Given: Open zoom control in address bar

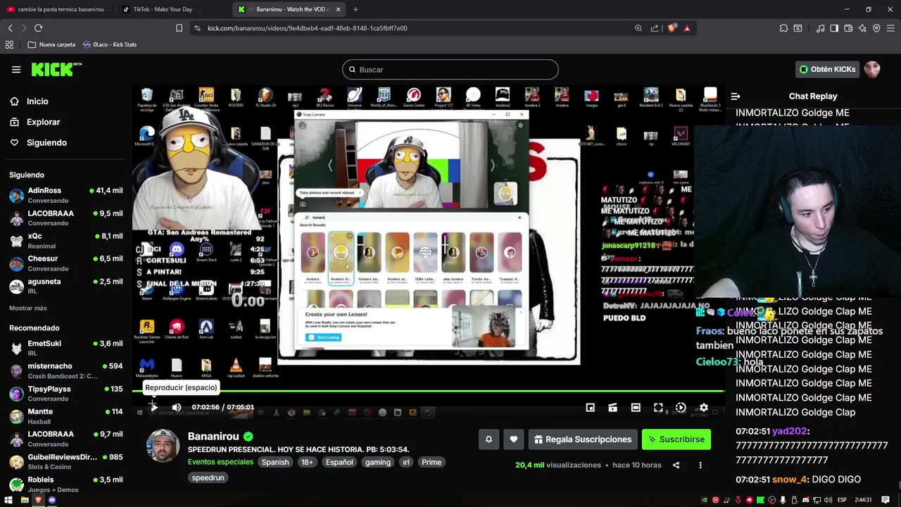Looking at the screenshot, I should tap(638, 28).
